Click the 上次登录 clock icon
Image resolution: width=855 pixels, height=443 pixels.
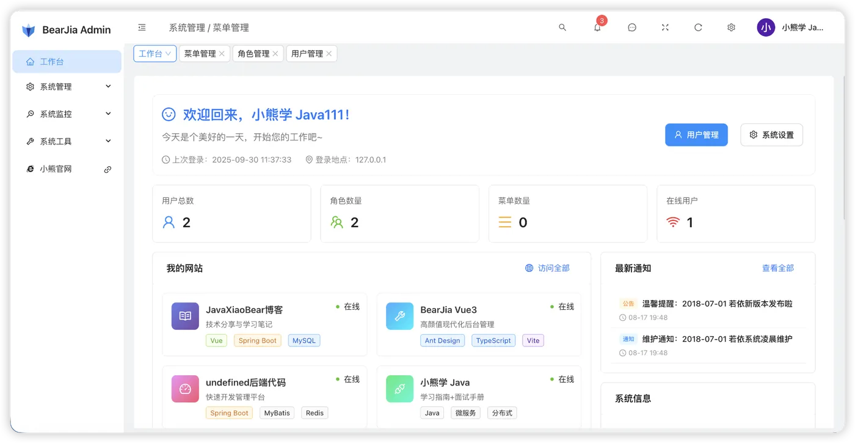pyautogui.click(x=166, y=160)
